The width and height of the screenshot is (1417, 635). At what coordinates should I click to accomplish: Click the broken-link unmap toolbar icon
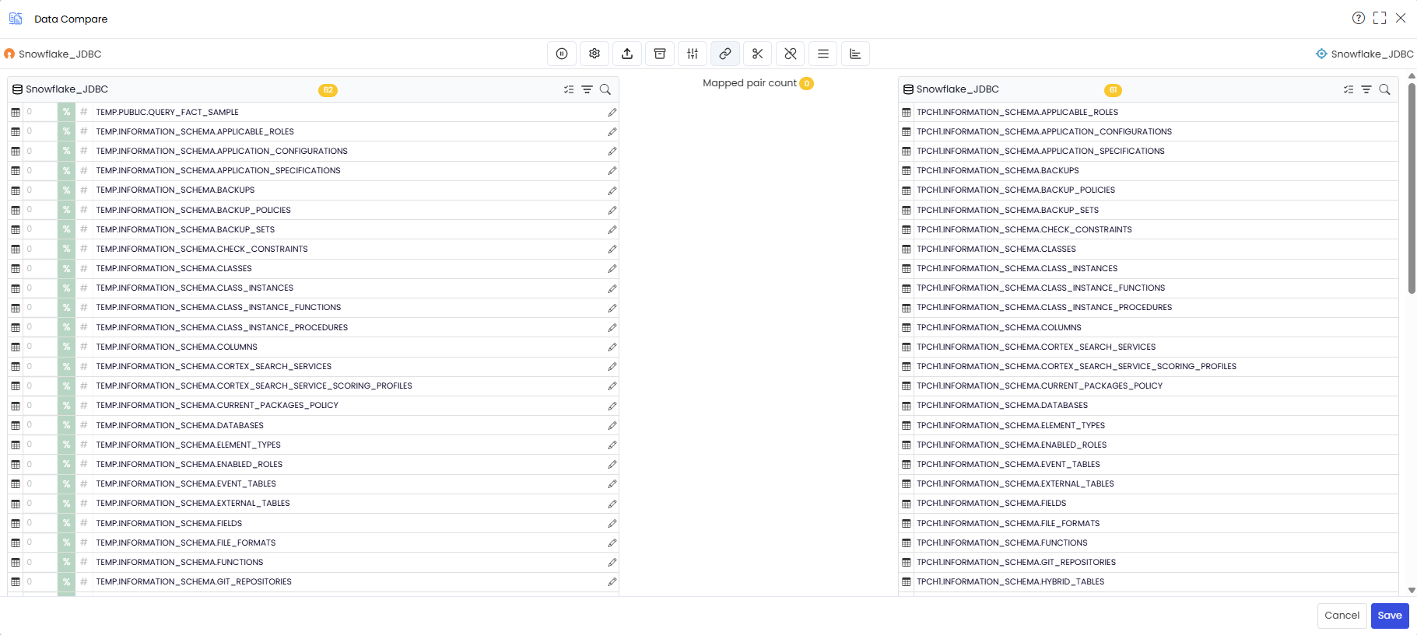point(791,54)
